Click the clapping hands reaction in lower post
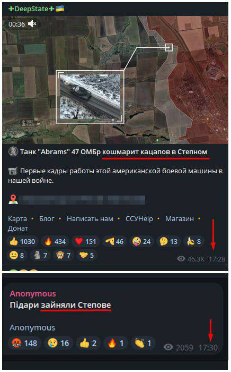Image resolution: width=231 pixels, height=372 pixels. tap(143, 343)
